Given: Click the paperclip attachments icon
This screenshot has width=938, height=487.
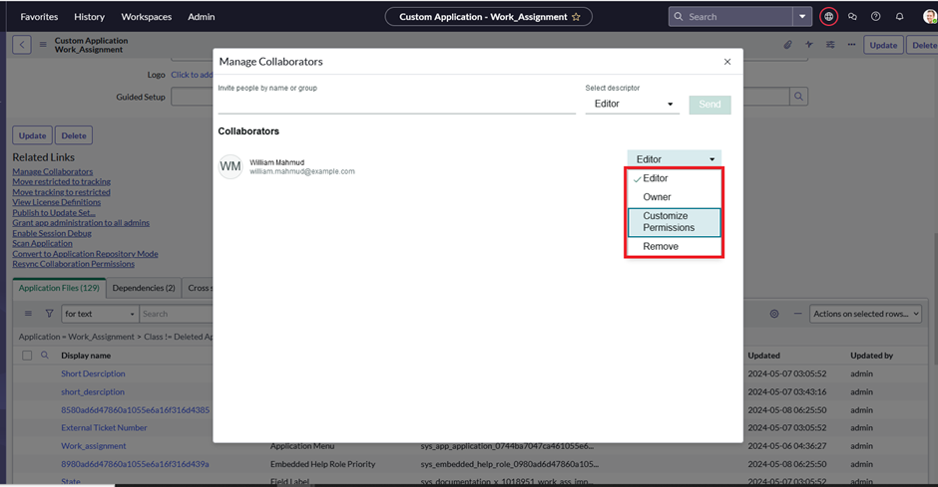Looking at the screenshot, I should click(787, 45).
